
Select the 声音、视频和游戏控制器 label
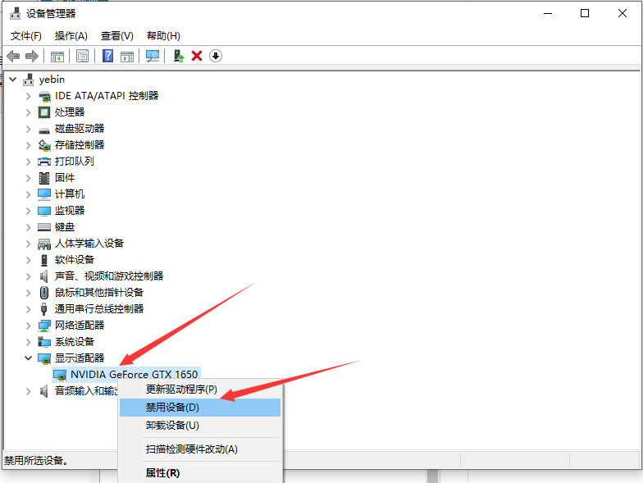tap(109, 276)
